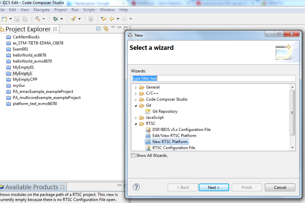
Task: Click the Cancel button
Action: 280,187
